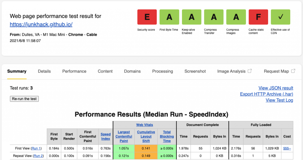Open the Run 1 first view link
This screenshot has height=160, width=303.
point(36,148)
